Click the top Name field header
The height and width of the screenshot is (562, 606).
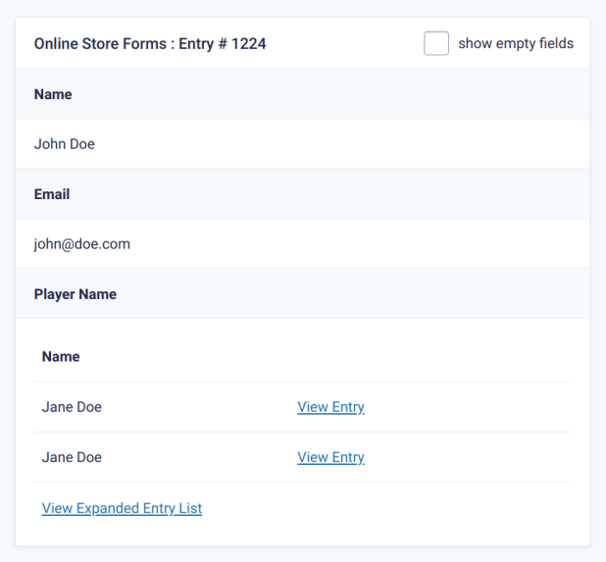53,94
